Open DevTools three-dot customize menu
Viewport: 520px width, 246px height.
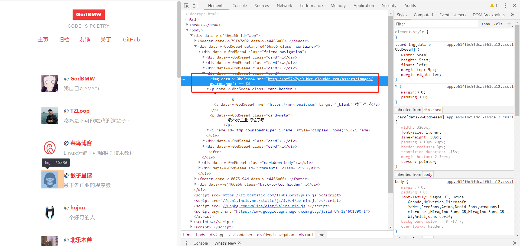click(505, 5)
